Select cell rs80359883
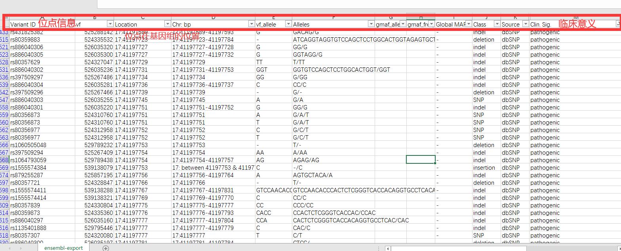Screen dimensions: 621x251 tap(42, 40)
